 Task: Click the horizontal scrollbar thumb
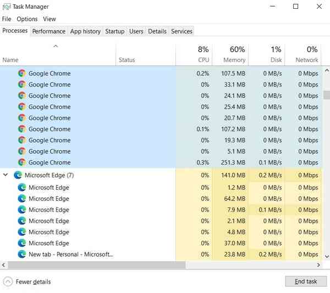click(97, 265)
